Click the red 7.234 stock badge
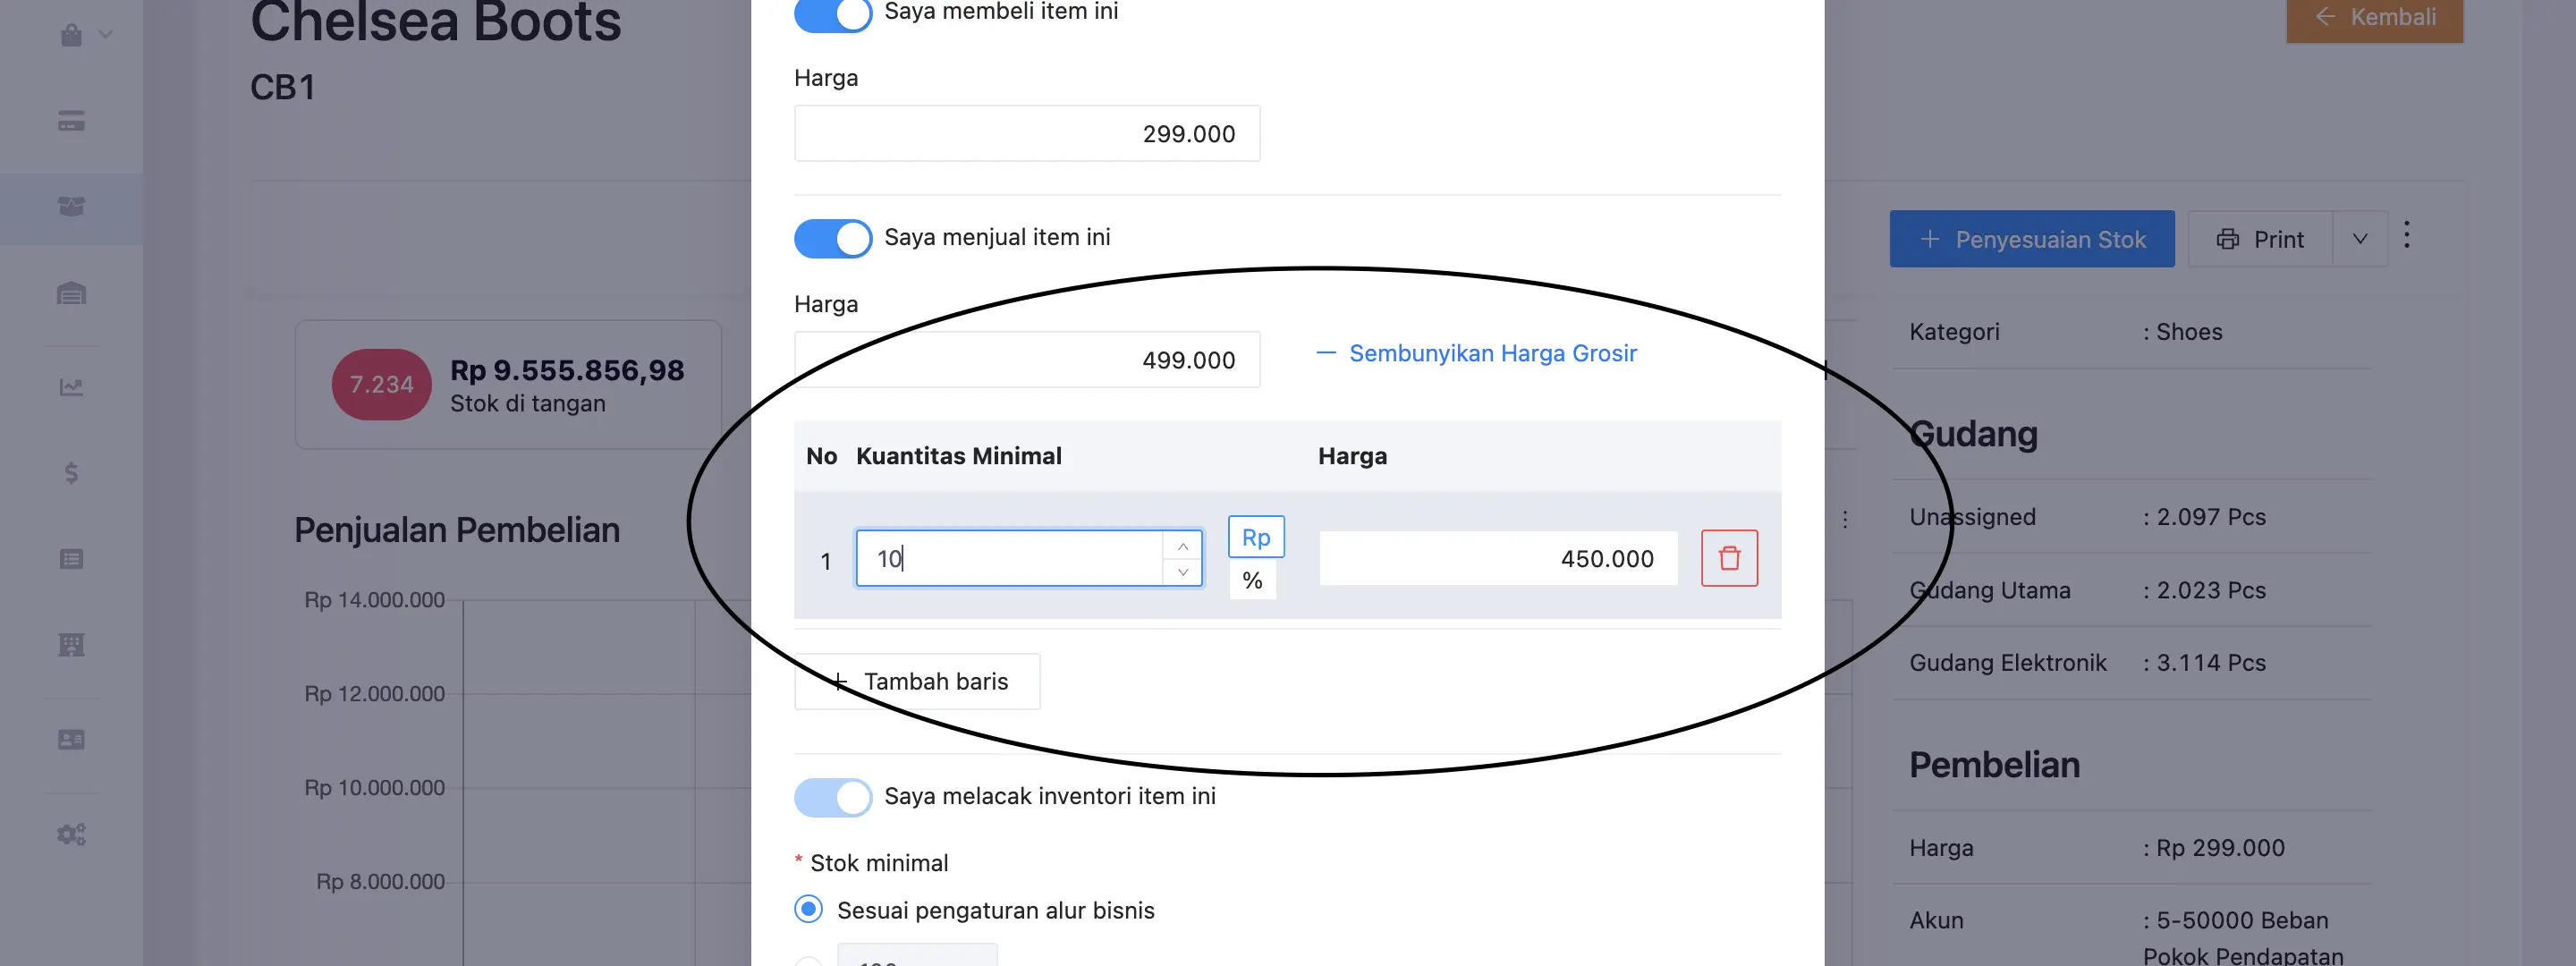This screenshot has height=966, width=2576. 382,384
